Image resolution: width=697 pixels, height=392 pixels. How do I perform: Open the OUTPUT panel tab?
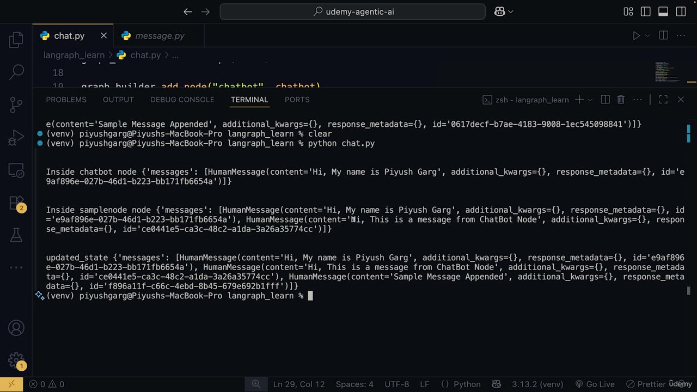118,100
